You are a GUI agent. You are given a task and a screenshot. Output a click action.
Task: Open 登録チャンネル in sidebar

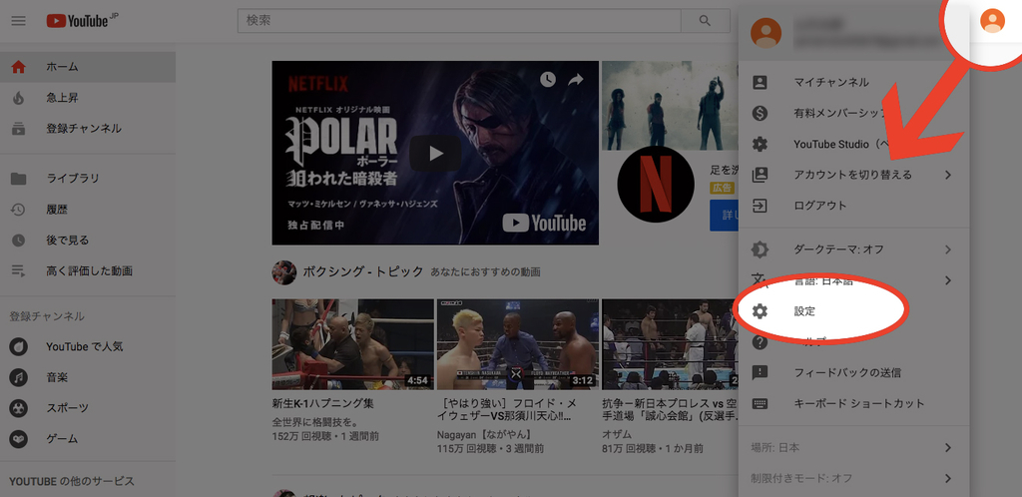tap(88, 129)
